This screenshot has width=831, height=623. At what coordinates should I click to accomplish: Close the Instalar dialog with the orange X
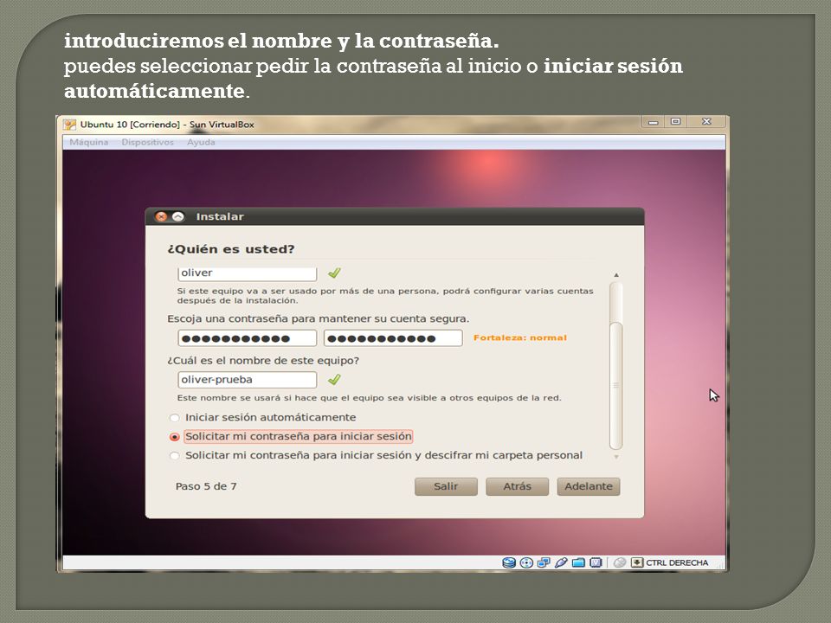161,216
